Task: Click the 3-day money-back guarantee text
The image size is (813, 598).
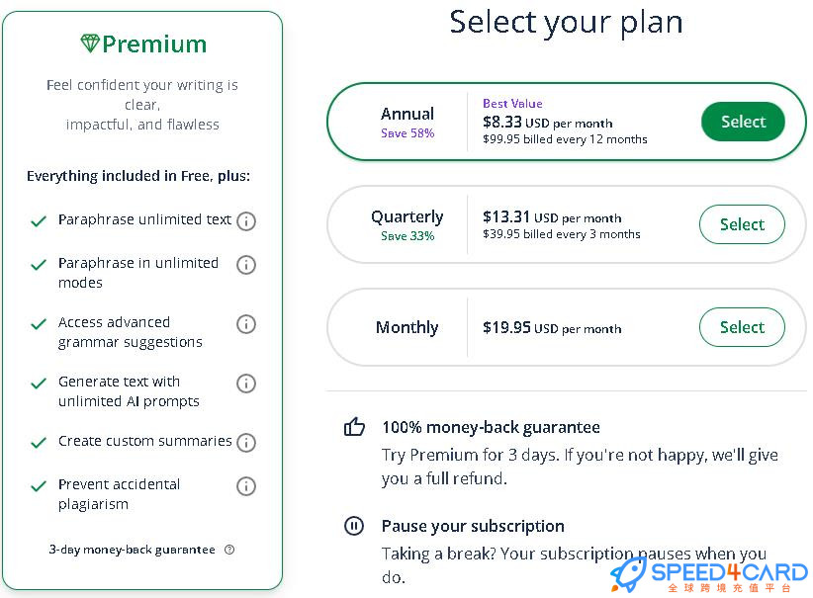Action: pyautogui.click(x=132, y=550)
